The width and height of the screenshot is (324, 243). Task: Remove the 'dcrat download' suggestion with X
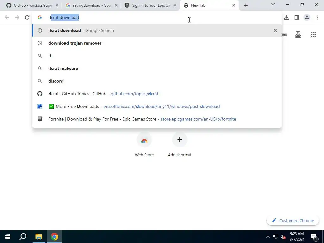[275, 30]
